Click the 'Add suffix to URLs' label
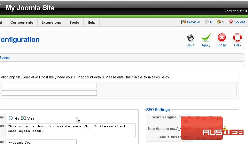 [x=175, y=137]
